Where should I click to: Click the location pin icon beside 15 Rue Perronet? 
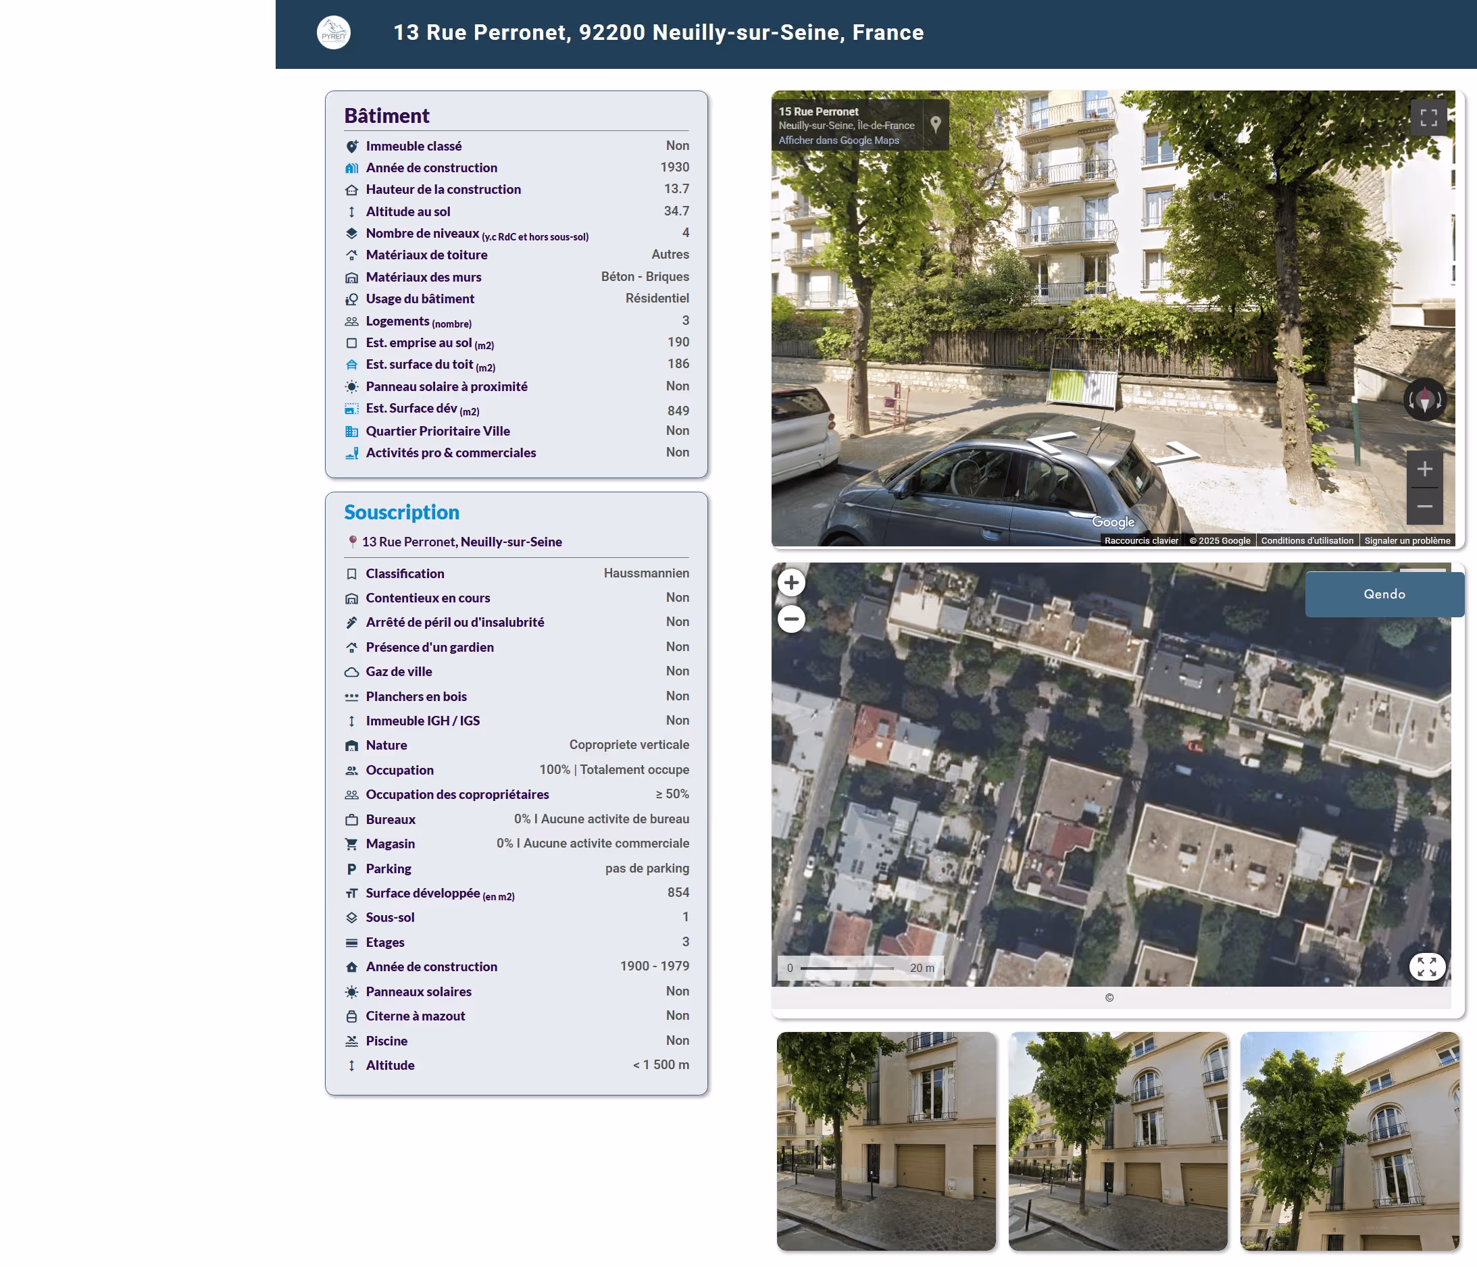click(936, 125)
